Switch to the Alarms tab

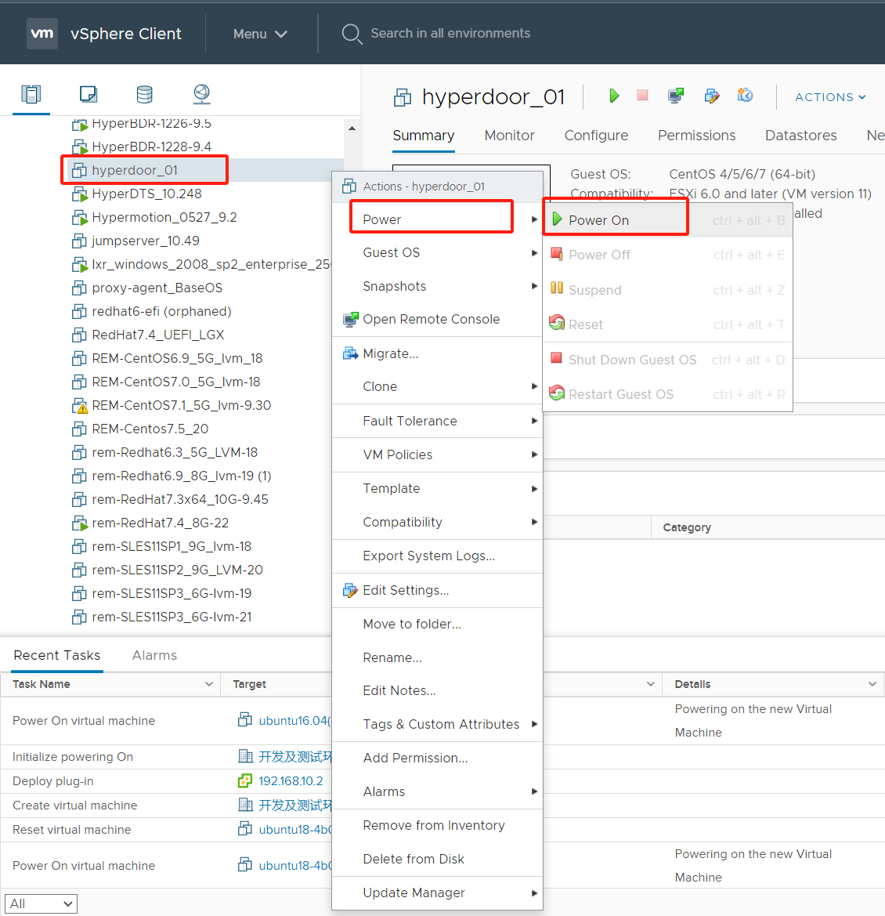[154, 655]
